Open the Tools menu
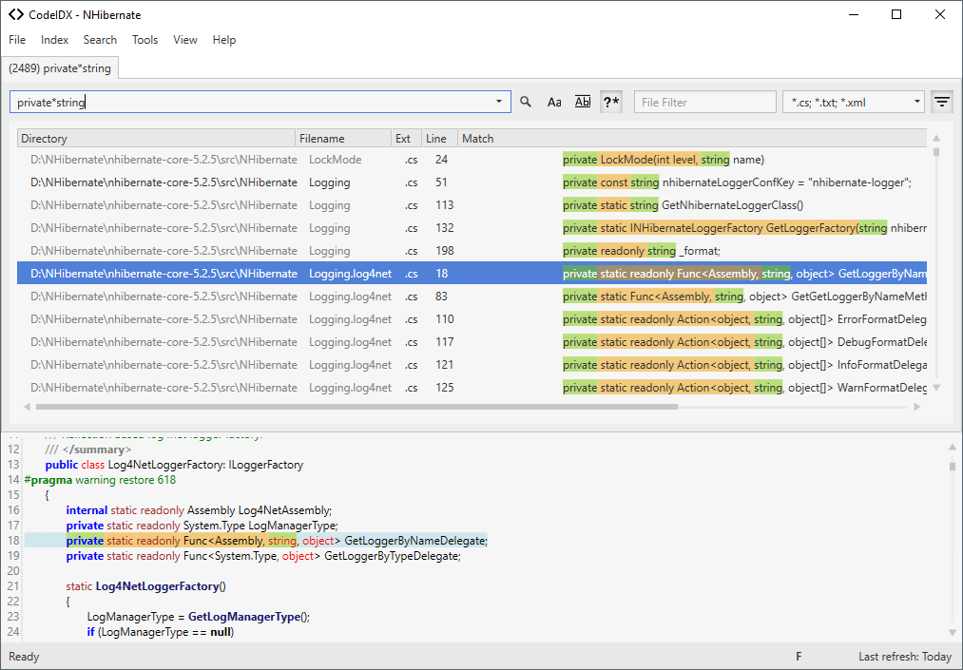Screen dimensions: 963x670 coord(144,40)
